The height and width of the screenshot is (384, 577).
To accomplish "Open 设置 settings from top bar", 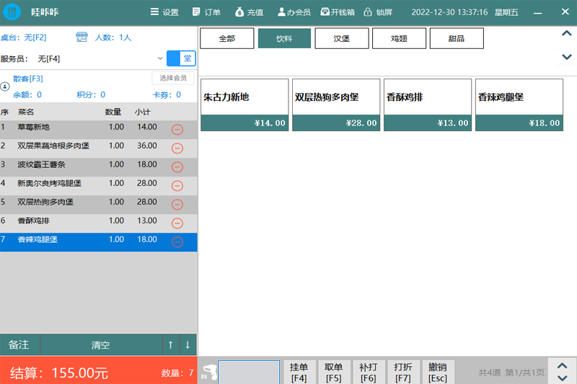I will click(164, 12).
